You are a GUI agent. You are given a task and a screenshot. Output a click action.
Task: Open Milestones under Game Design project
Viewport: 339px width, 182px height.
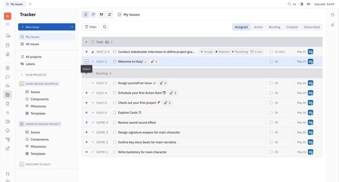coord(38,106)
